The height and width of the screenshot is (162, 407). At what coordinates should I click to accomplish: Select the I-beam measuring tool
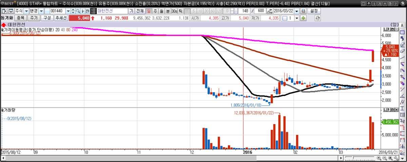(x=402, y=108)
